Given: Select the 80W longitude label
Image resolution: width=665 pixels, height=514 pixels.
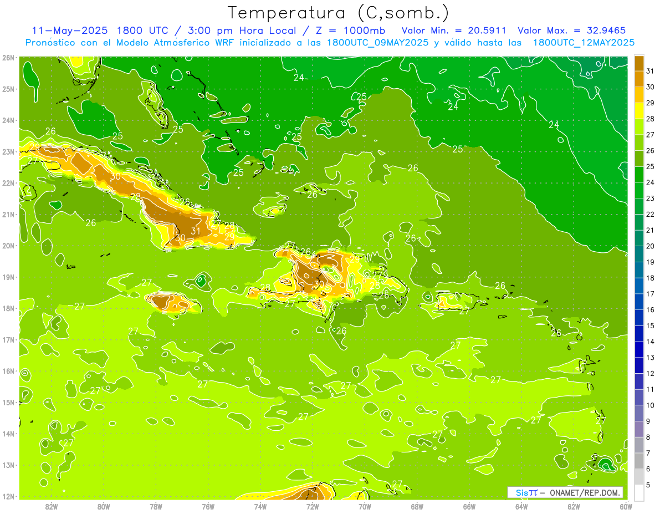Looking at the screenshot, I should coord(104,506).
